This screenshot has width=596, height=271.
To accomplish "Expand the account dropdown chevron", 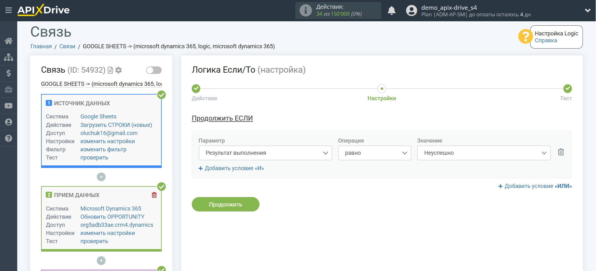I will (x=588, y=11).
